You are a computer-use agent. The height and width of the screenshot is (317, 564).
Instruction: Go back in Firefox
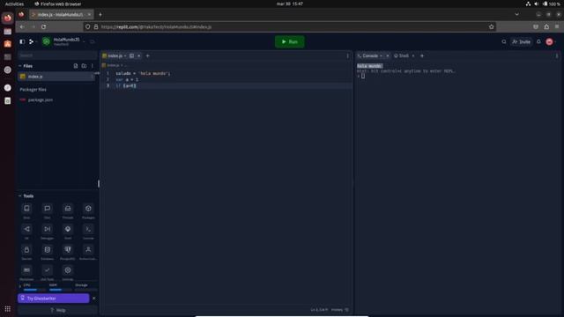(x=22, y=26)
